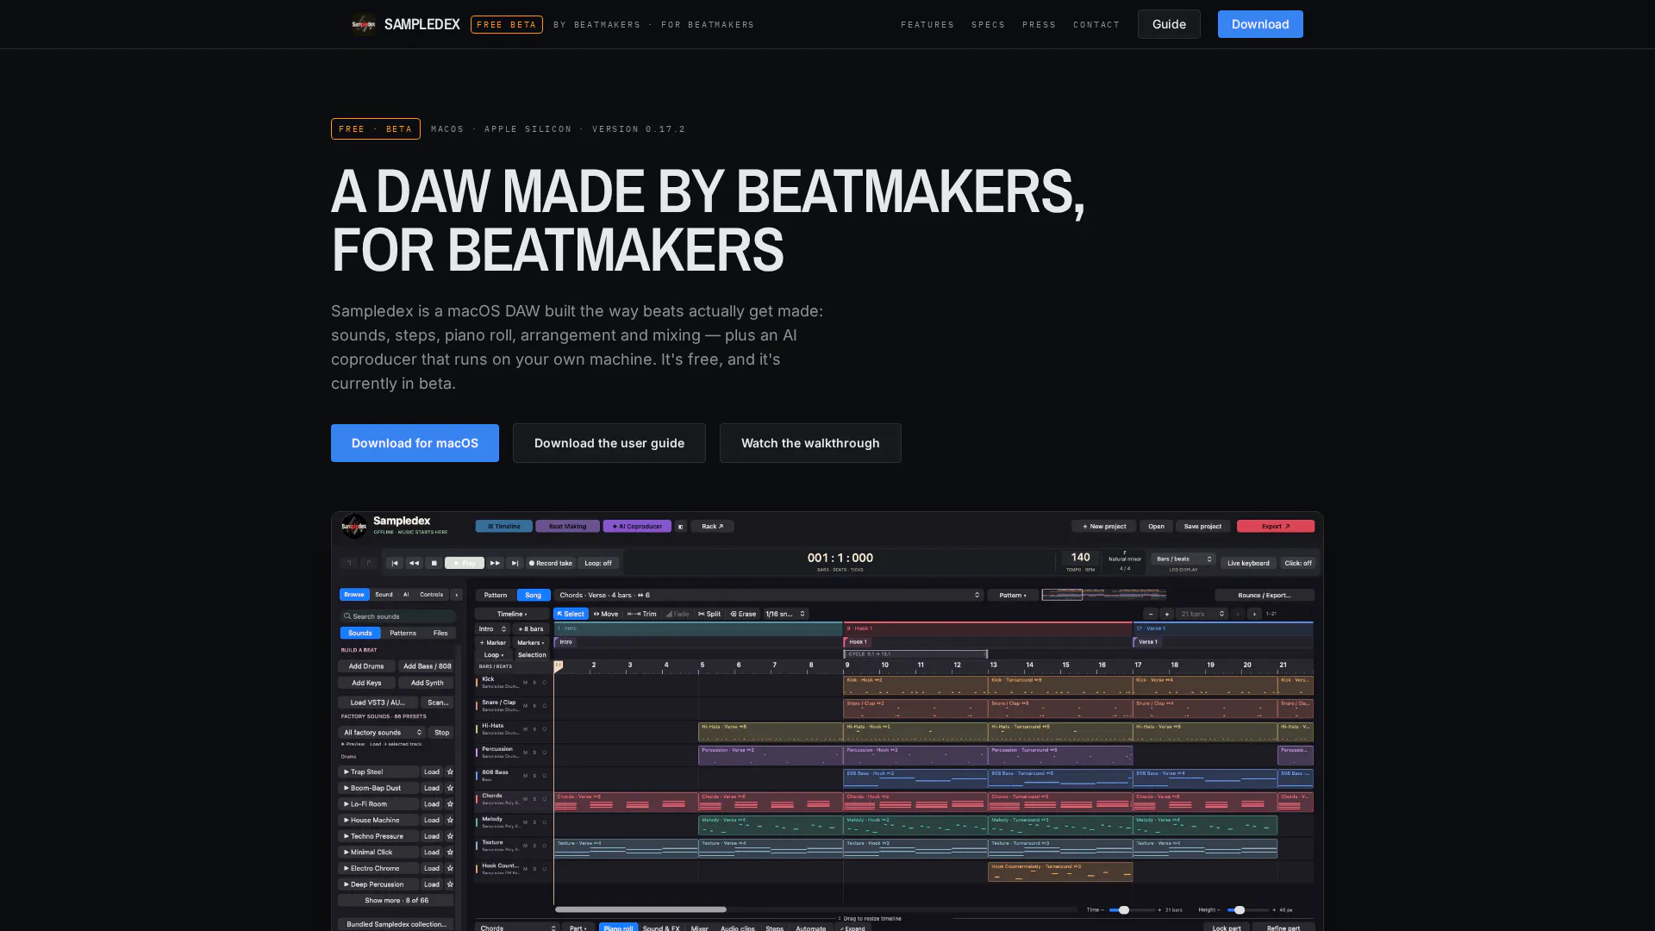Click the zoom-out minus button above the timeline
The width and height of the screenshot is (1655, 931).
pos(1151,614)
